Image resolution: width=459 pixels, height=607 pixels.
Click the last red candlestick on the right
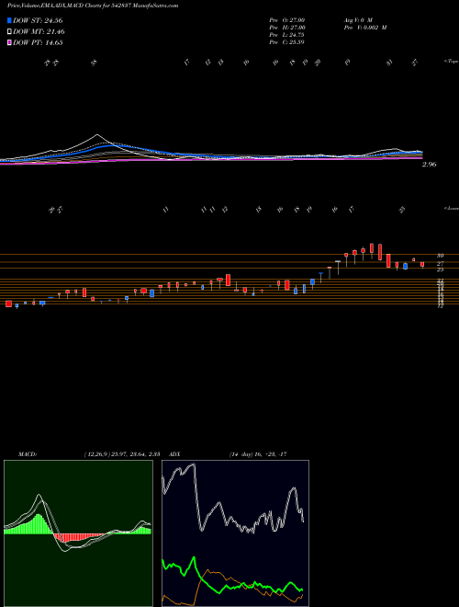[x=422, y=265]
